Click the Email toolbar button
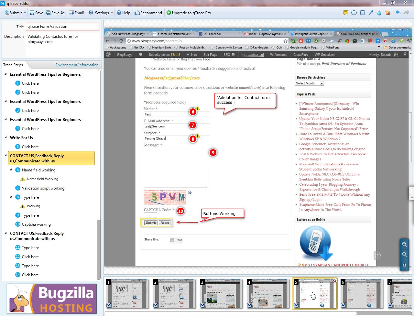 pos(76,13)
